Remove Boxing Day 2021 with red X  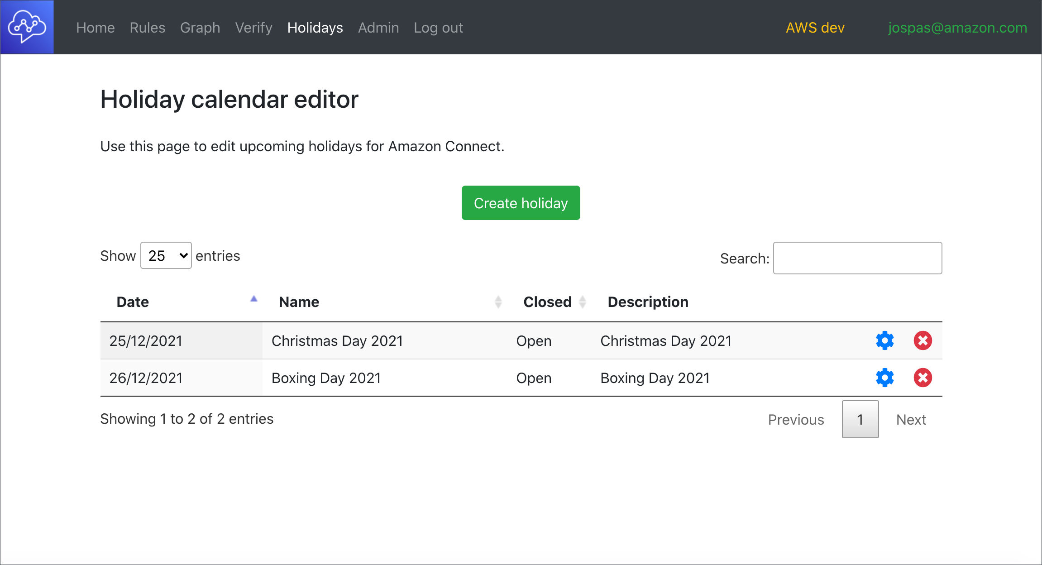[x=923, y=378]
